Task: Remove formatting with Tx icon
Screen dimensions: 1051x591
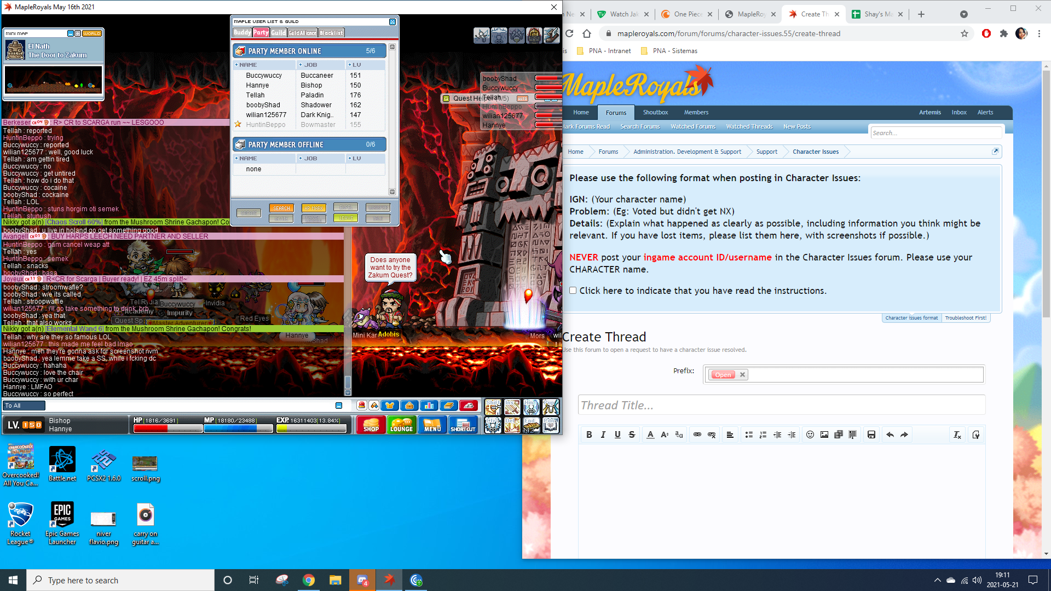Action: pos(957,434)
